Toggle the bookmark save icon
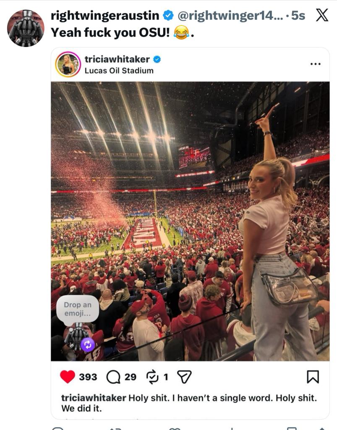Screen dimensions: 337x430 313,377
